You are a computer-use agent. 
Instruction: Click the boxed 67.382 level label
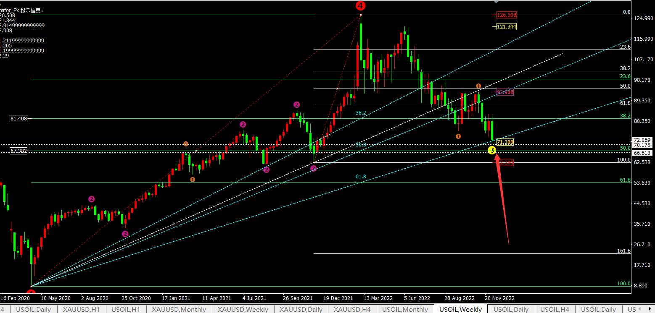18,151
